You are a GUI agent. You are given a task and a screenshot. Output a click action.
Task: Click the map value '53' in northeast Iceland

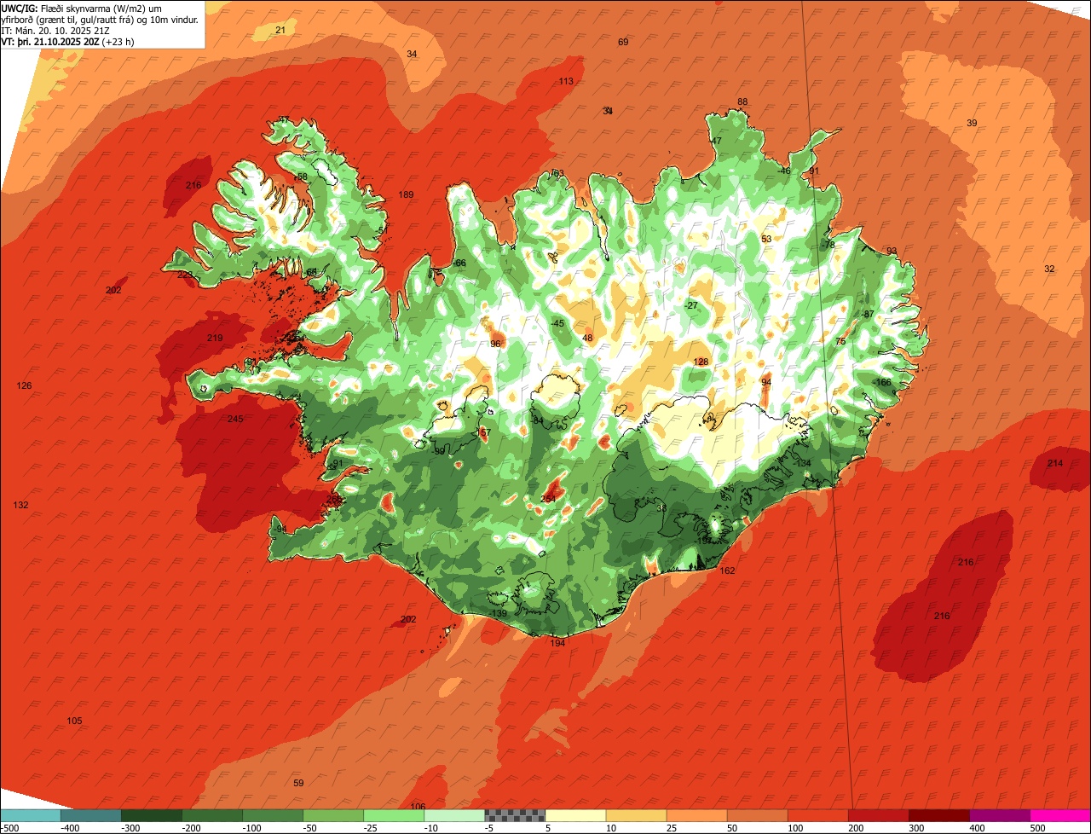pos(766,240)
